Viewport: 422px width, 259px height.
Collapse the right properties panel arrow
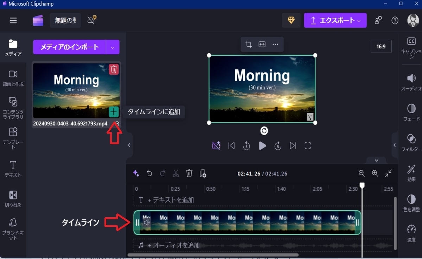pyautogui.click(x=395, y=145)
